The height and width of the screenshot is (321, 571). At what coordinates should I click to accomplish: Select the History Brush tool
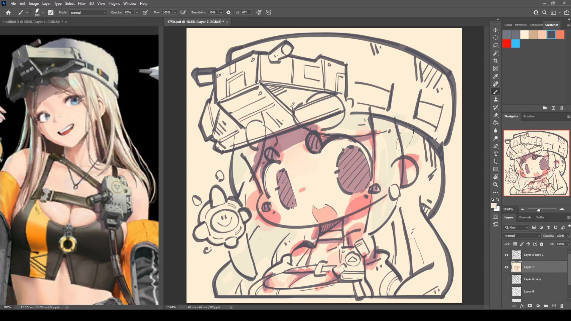[495, 107]
